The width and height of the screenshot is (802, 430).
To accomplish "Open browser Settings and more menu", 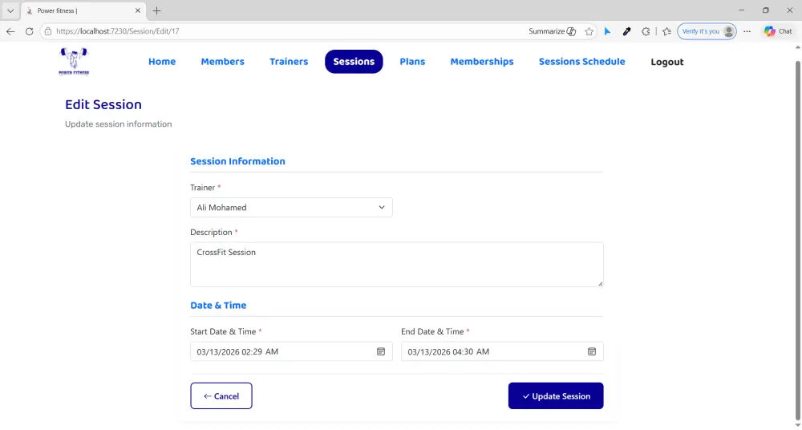I will pyautogui.click(x=747, y=31).
